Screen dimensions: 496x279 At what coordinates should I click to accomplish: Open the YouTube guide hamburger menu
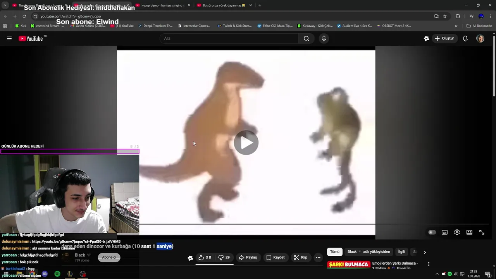pyautogui.click(x=9, y=38)
